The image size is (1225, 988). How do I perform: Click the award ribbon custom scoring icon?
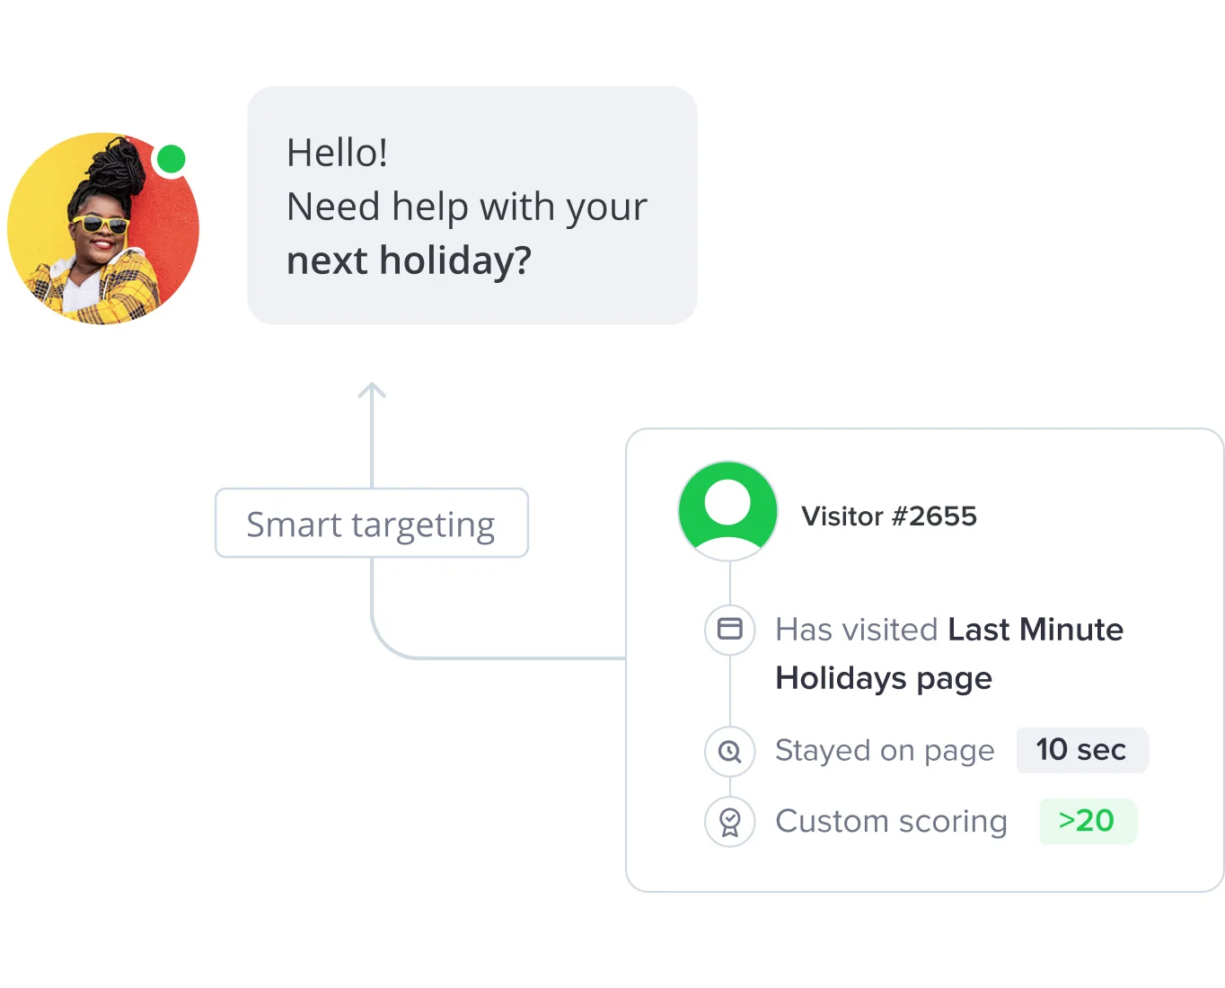[x=730, y=822]
